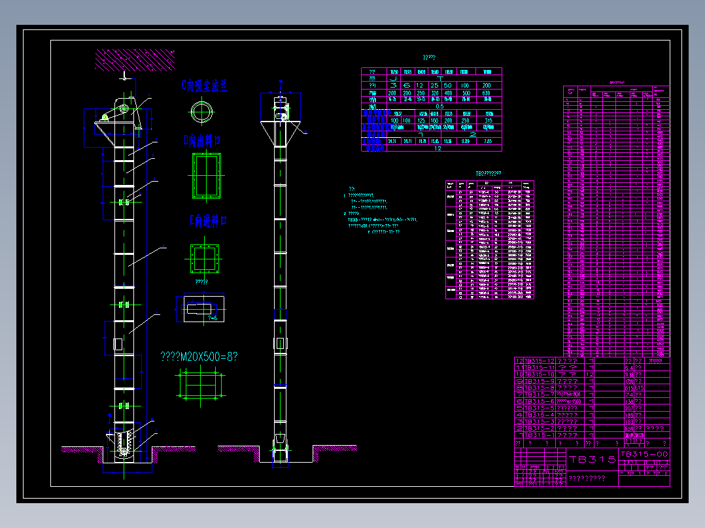The image size is (705, 528).
Task: Select the anchor bolt layout plan drawing
Action: click(x=201, y=385)
